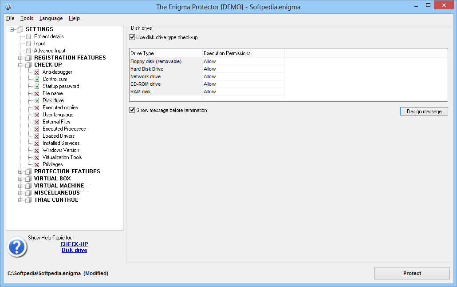Select the Hard Disk Drive row label
The height and width of the screenshot is (287, 457).
(x=147, y=69)
